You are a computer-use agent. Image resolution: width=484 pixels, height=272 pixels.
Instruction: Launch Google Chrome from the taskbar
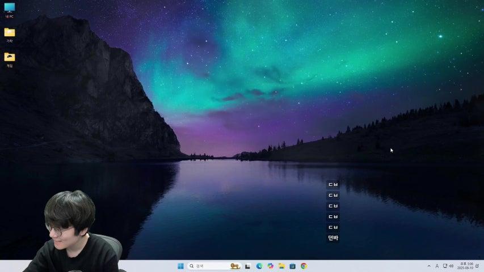(304, 266)
